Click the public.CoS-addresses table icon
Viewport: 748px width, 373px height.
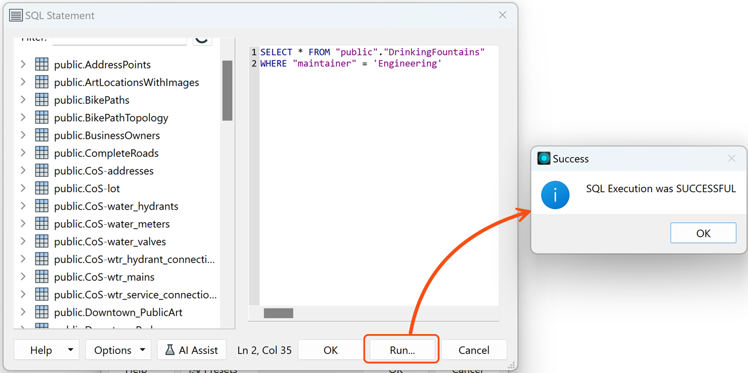tap(42, 170)
